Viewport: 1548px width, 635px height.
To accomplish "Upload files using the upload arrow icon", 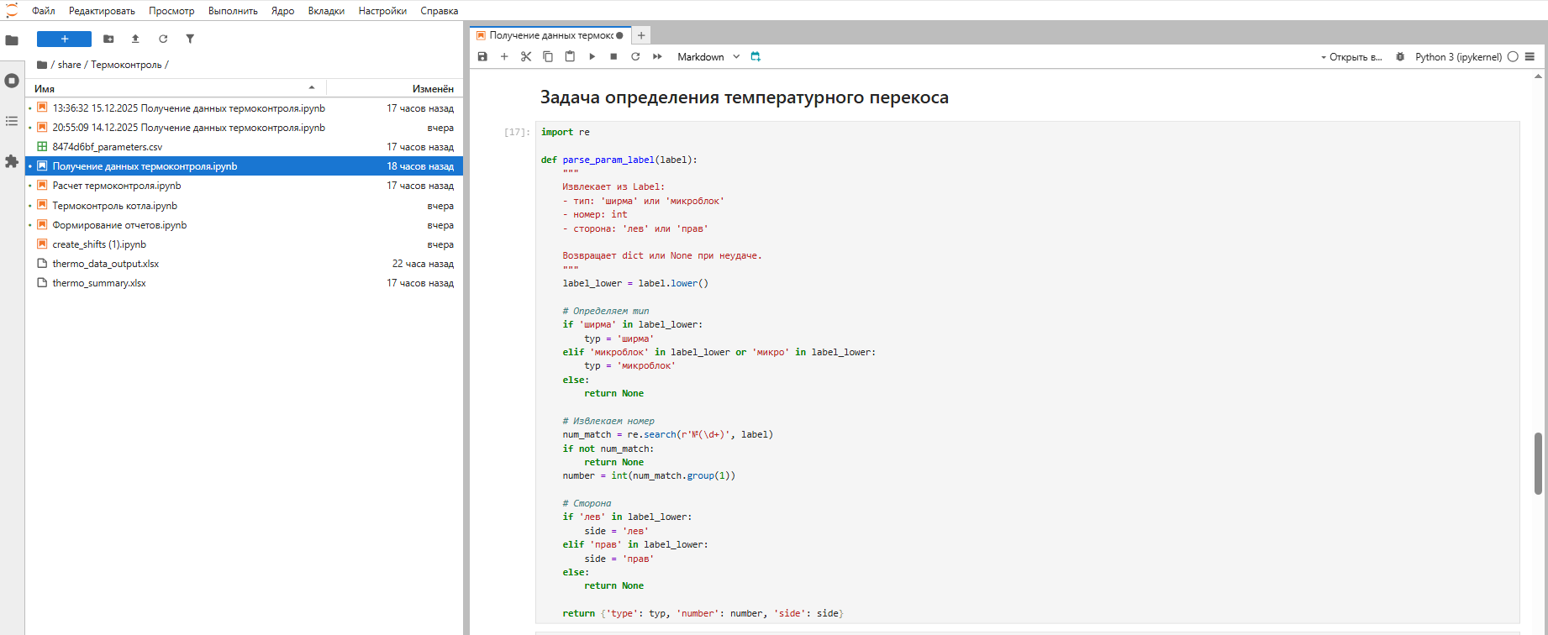I will [135, 39].
